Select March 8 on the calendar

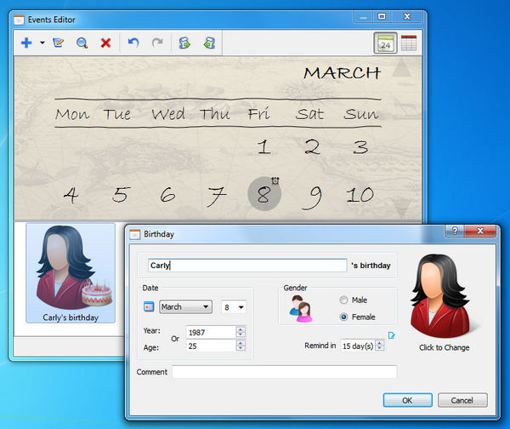pos(263,194)
